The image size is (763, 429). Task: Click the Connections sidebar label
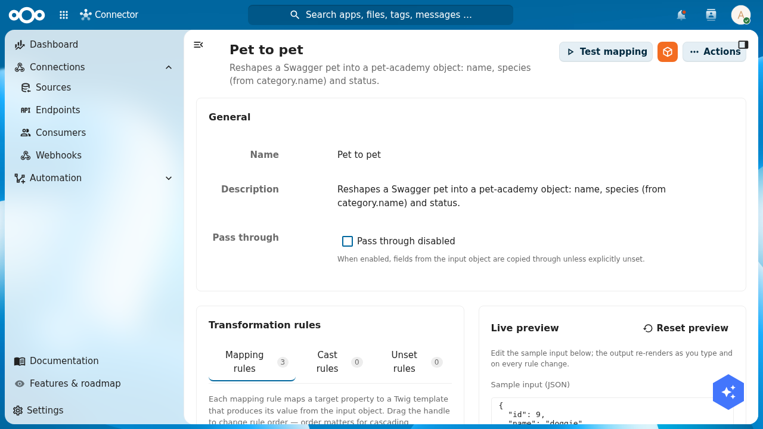tap(57, 67)
